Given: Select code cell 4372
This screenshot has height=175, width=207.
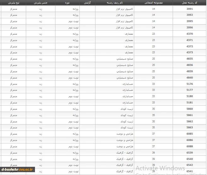Looking at the screenshot, I should click(x=190, y=46).
